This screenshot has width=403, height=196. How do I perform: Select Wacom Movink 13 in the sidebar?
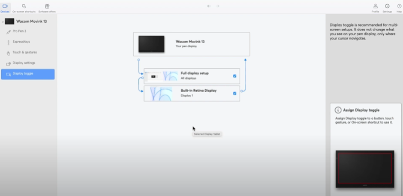[x=31, y=21]
